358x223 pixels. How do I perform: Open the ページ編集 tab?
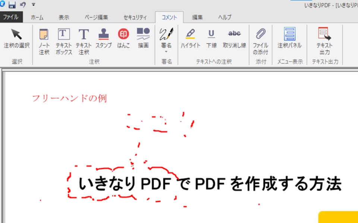pos(96,18)
